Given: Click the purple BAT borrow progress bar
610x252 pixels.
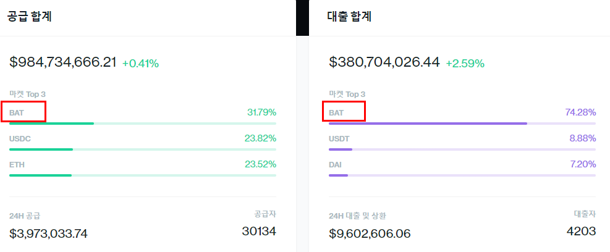Looking at the screenshot, I should coord(462,124).
